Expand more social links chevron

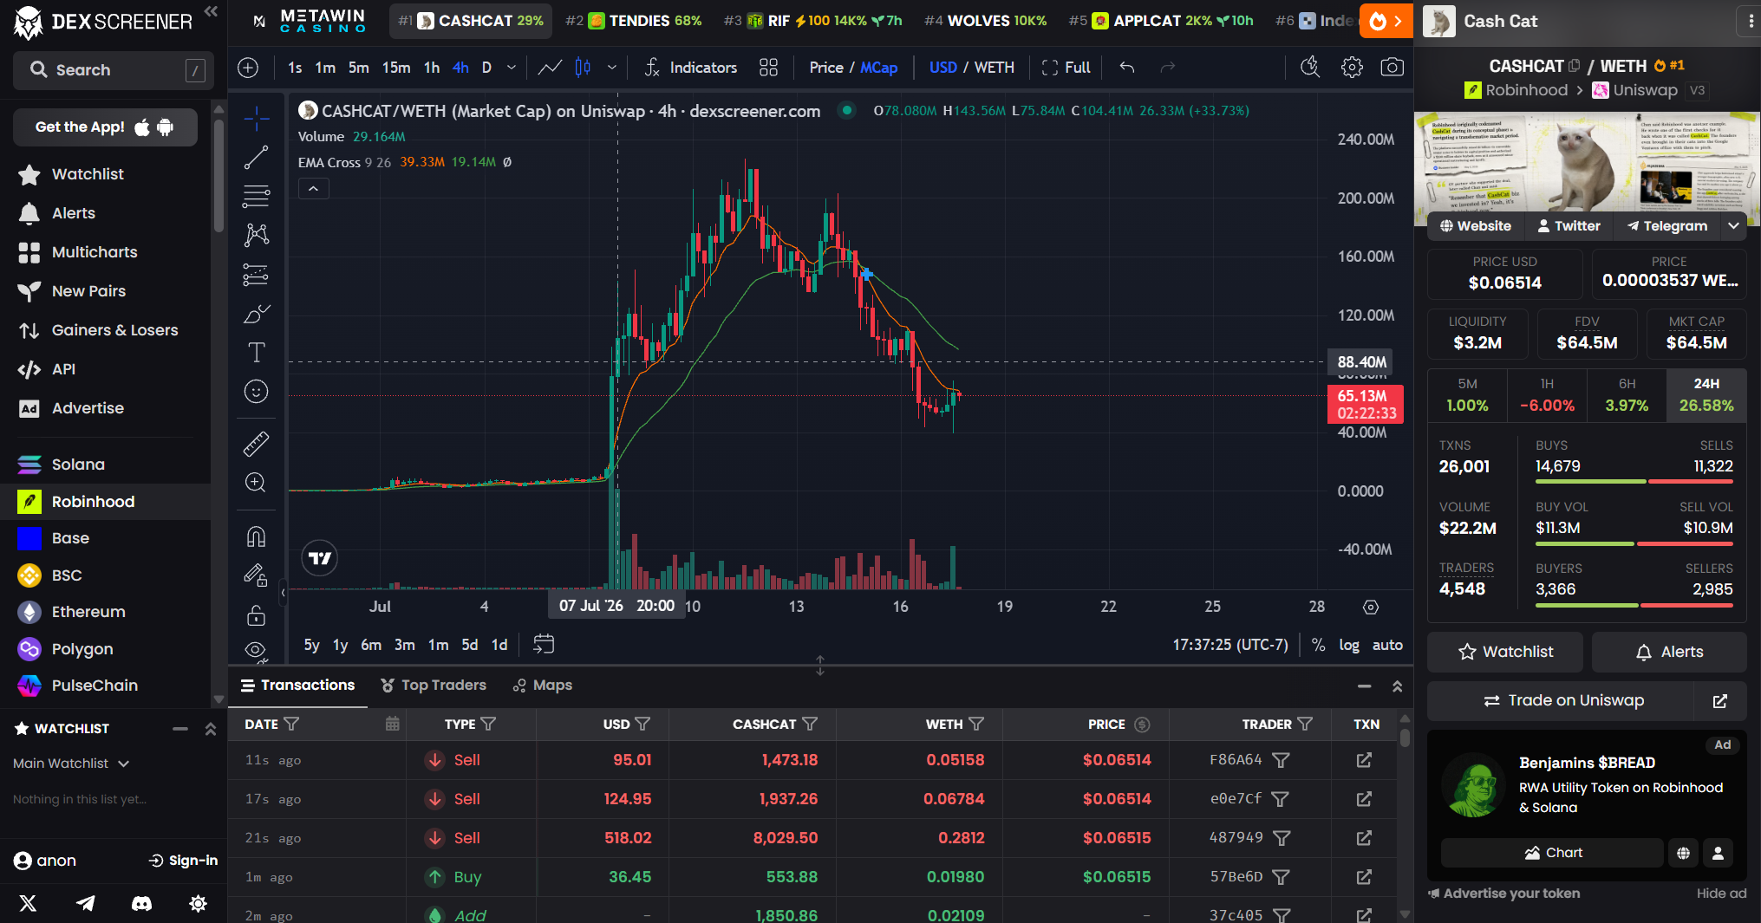tap(1733, 225)
